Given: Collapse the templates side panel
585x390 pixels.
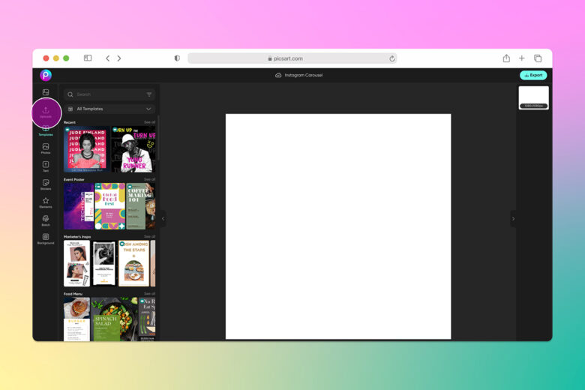Looking at the screenshot, I should 163,219.
